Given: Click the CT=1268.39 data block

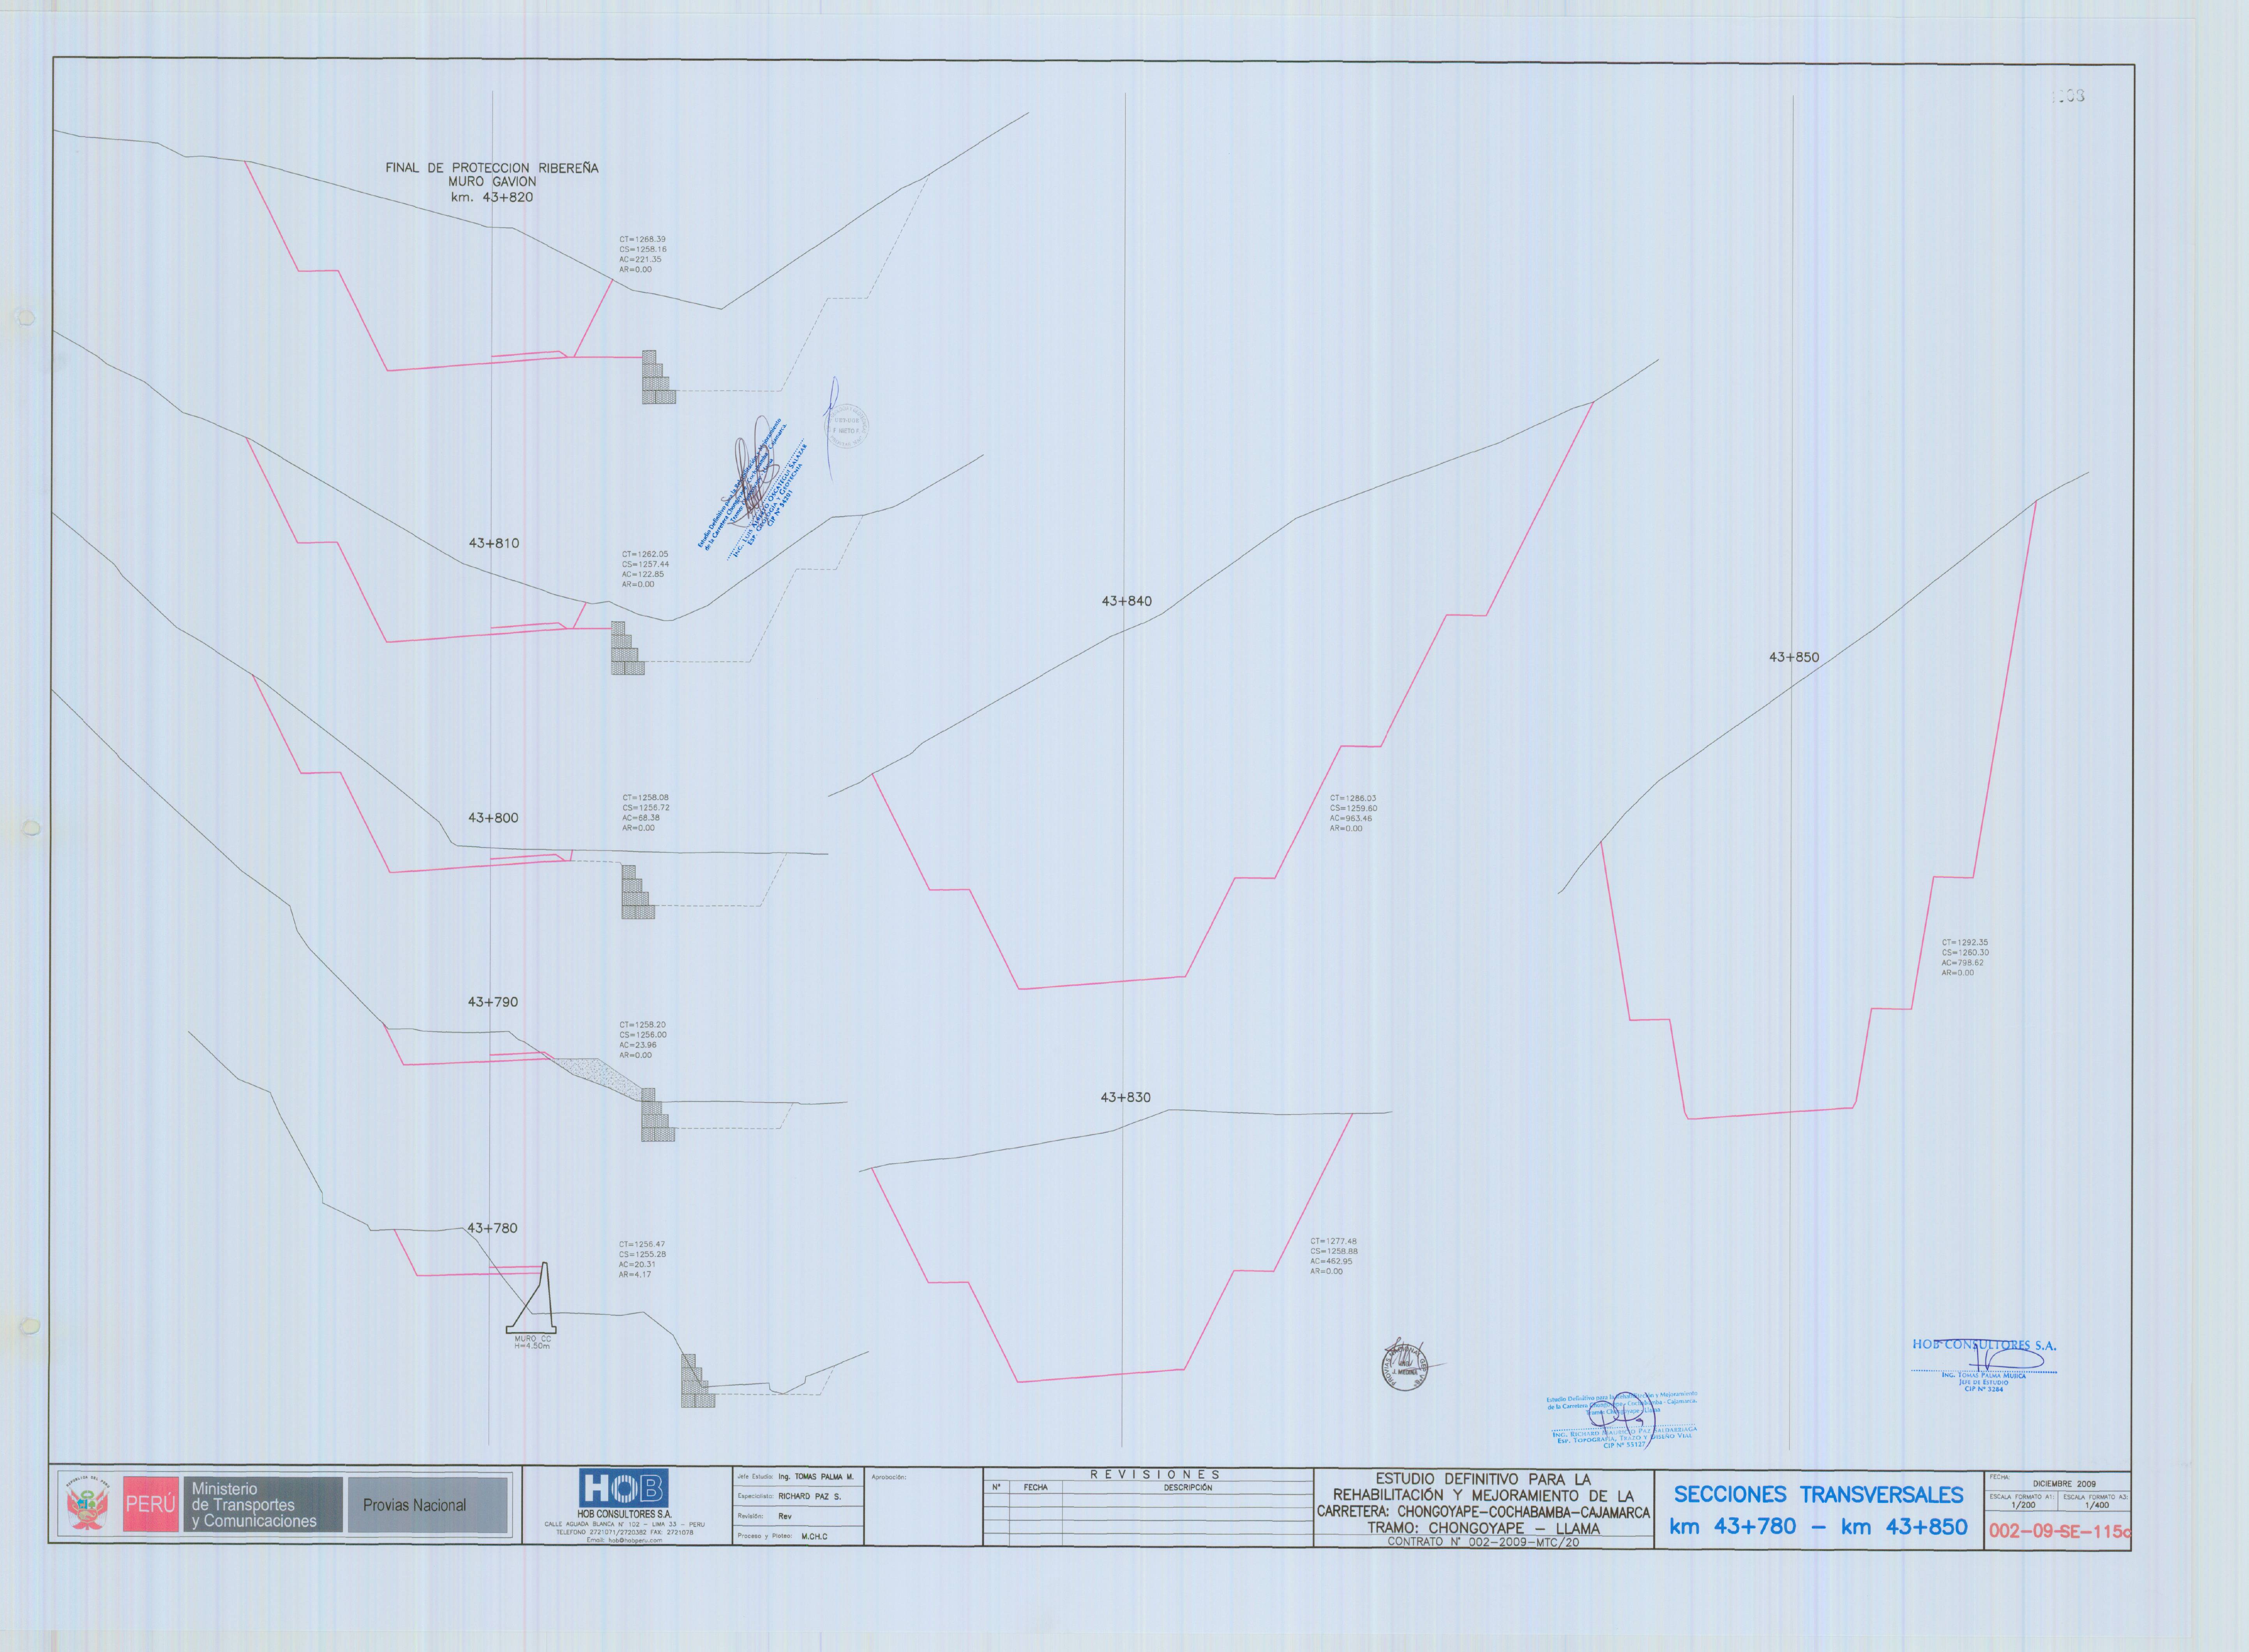Looking at the screenshot, I should pyautogui.click(x=643, y=255).
